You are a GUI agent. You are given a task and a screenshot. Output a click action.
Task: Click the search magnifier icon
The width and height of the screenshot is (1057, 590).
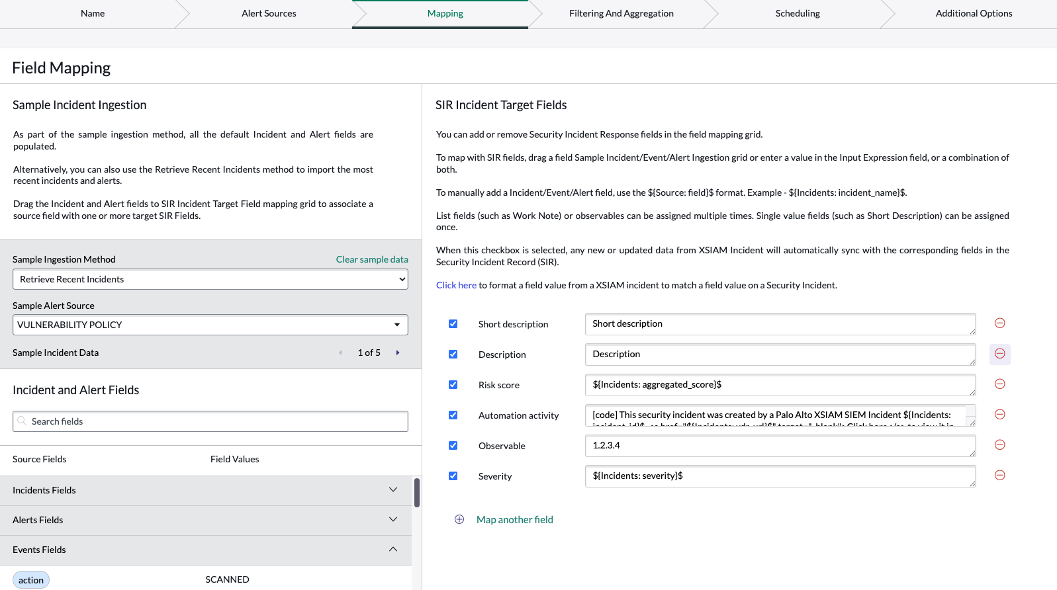pyautogui.click(x=22, y=421)
